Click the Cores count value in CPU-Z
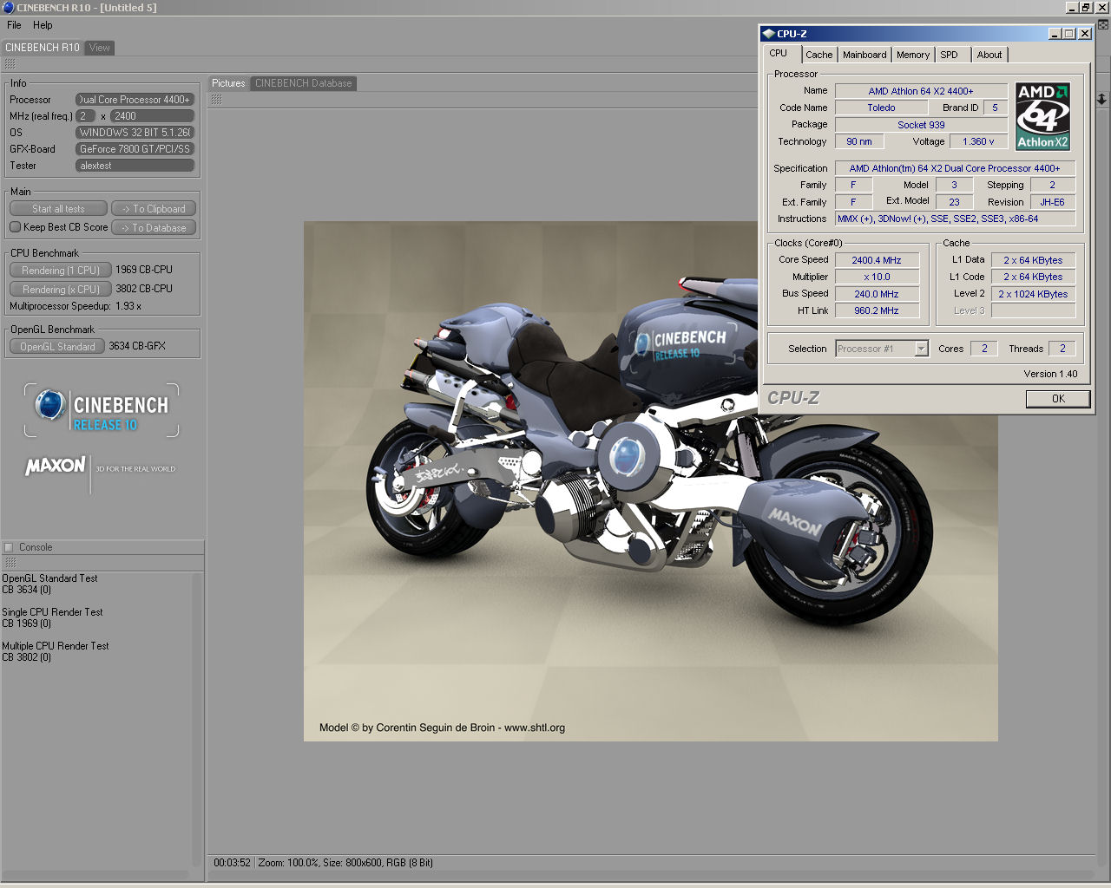1111x888 pixels. (x=984, y=349)
